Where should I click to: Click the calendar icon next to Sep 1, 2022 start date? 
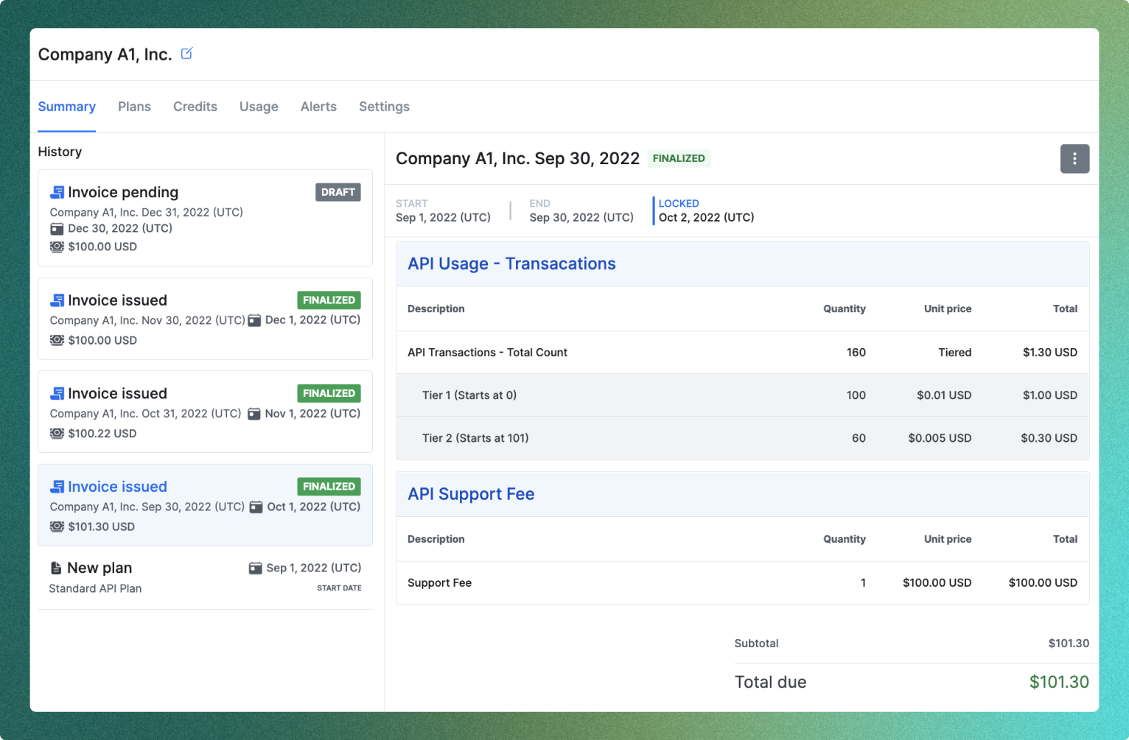point(255,568)
